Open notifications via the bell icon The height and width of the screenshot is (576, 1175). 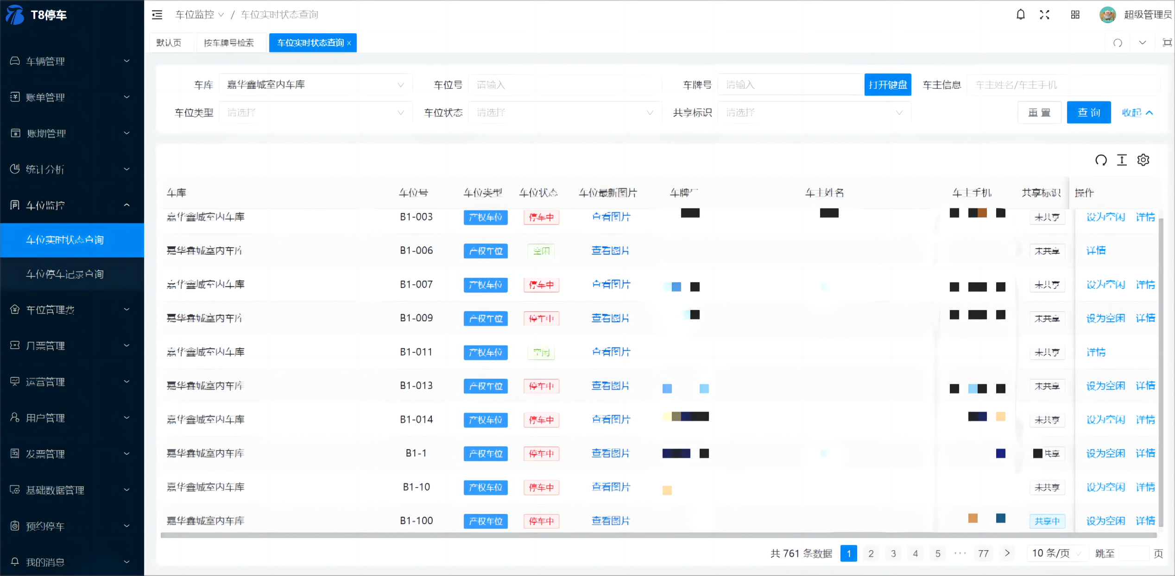(x=1021, y=15)
